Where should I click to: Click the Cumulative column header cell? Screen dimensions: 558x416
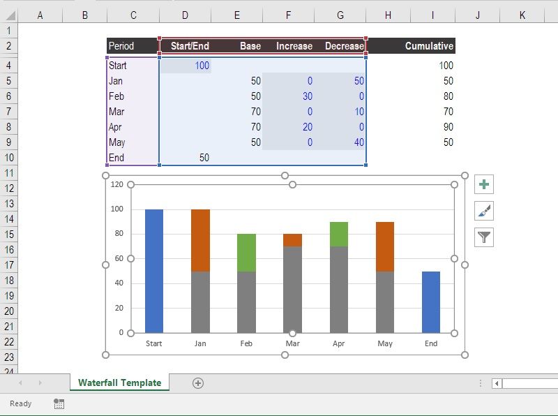431,45
